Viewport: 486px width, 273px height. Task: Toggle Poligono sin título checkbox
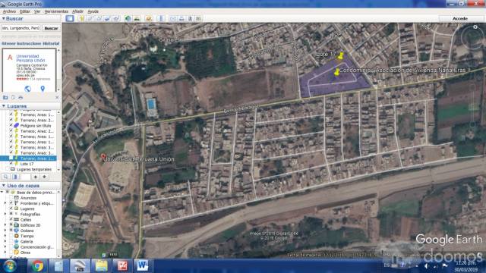[x=11, y=126]
